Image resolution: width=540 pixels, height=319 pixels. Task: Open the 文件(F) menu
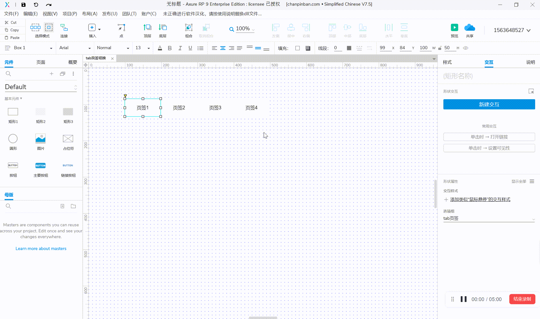[x=11, y=14]
